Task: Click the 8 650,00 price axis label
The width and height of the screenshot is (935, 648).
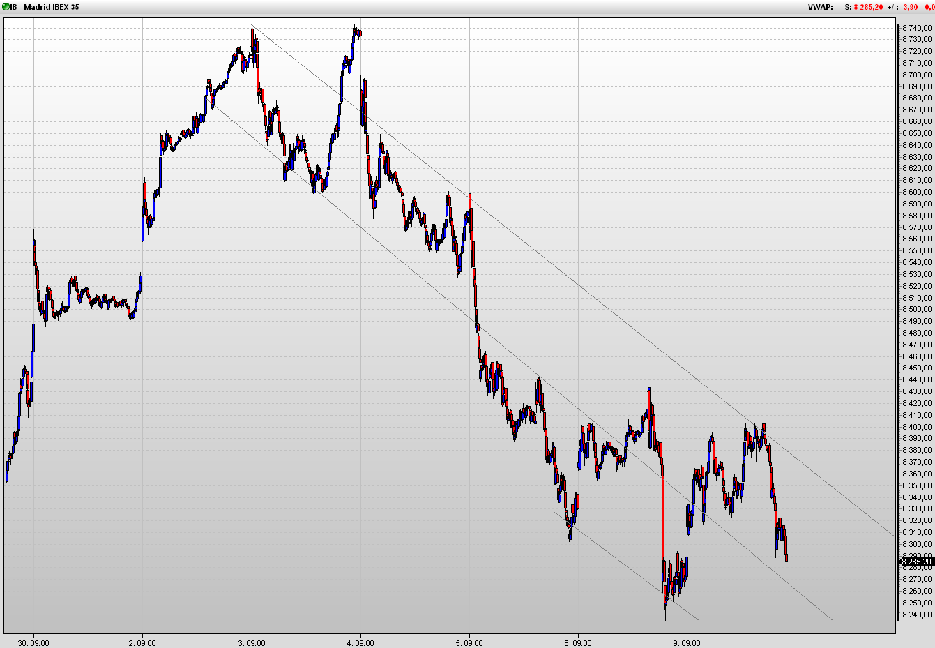Action: coord(916,133)
